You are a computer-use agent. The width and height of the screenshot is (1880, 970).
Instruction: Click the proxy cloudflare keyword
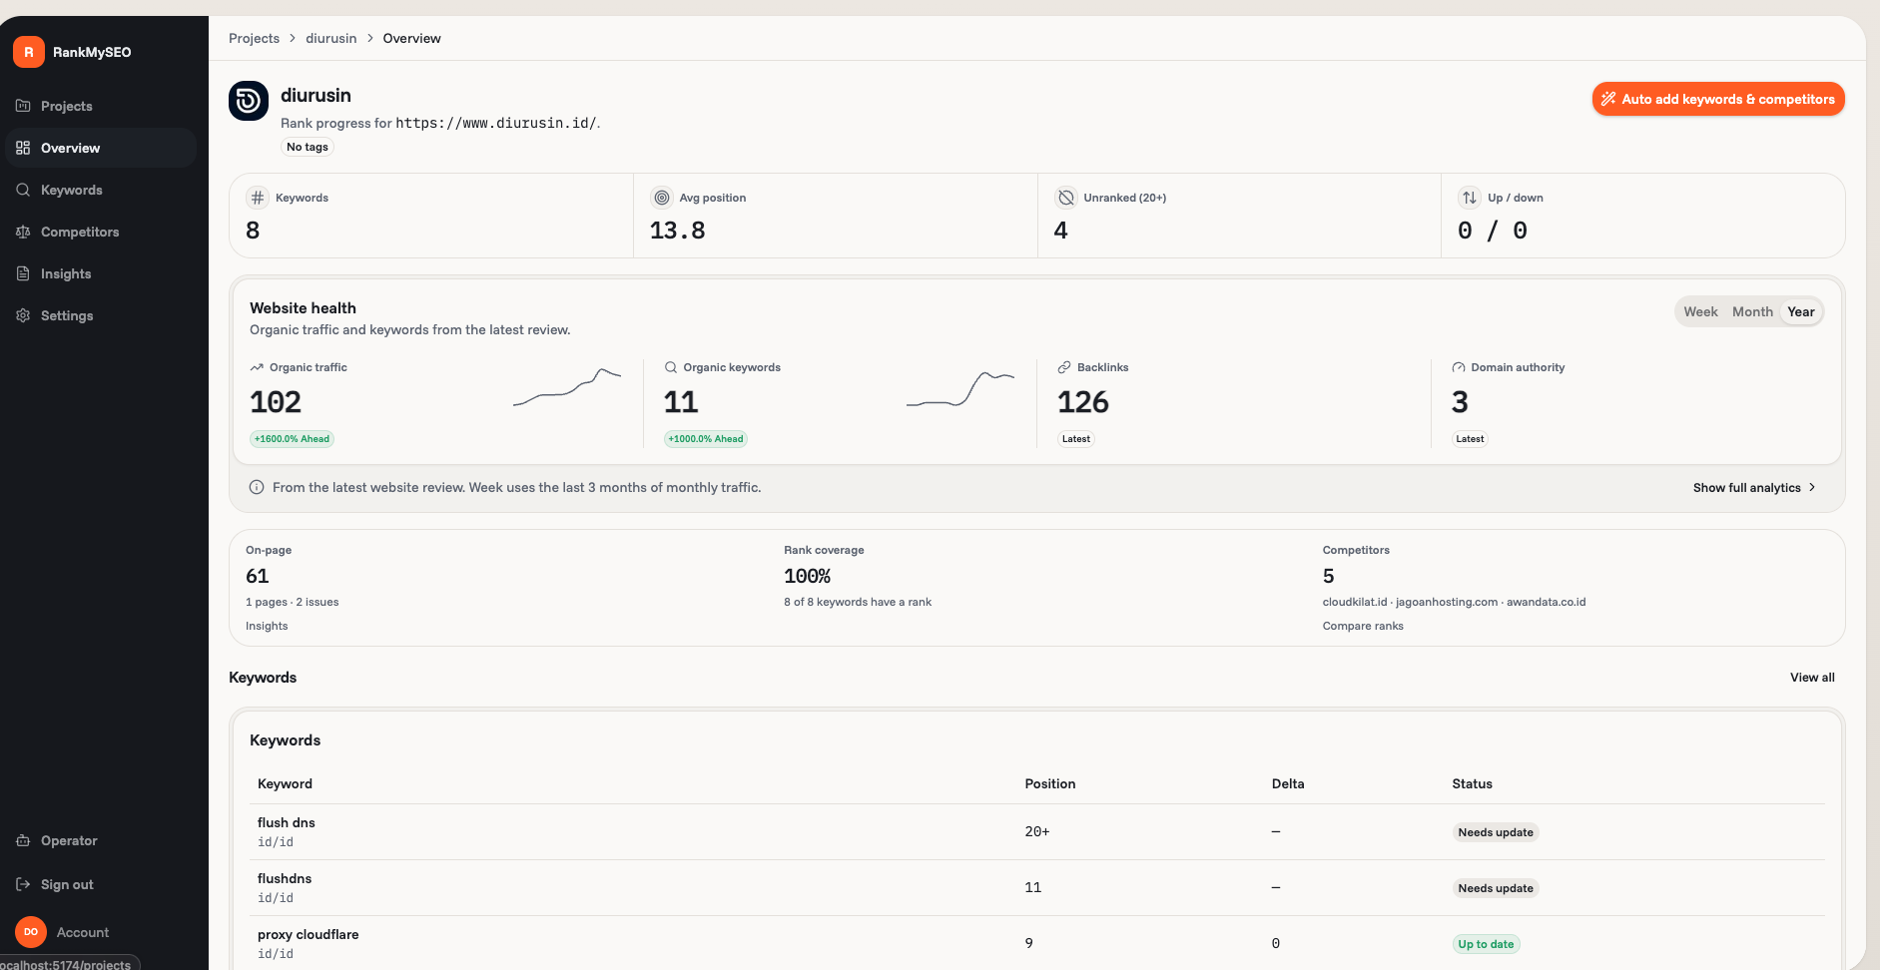coord(308,934)
